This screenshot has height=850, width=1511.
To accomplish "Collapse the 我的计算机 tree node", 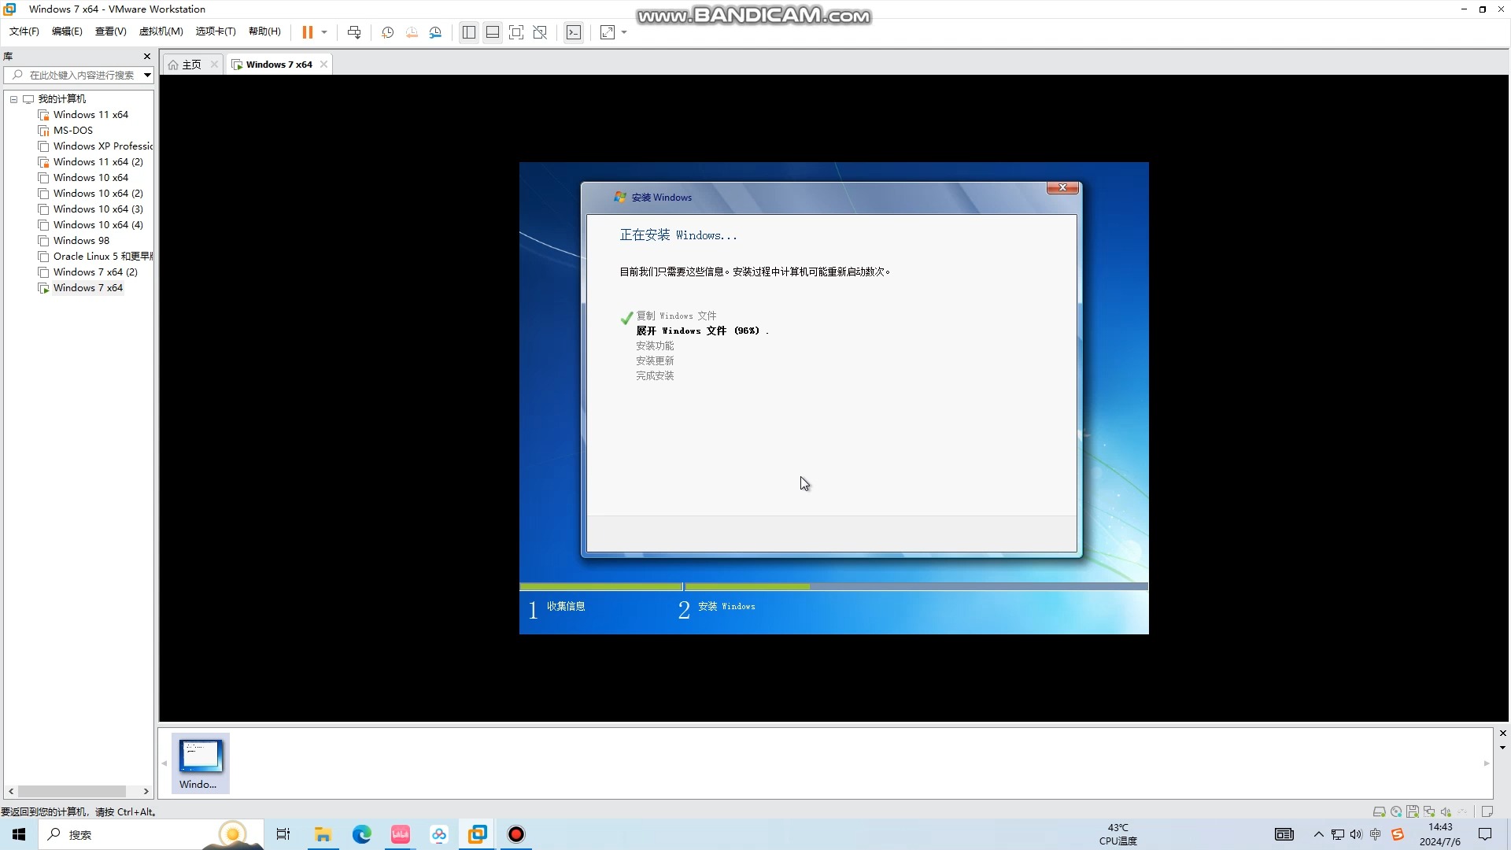I will [x=13, y=99].
